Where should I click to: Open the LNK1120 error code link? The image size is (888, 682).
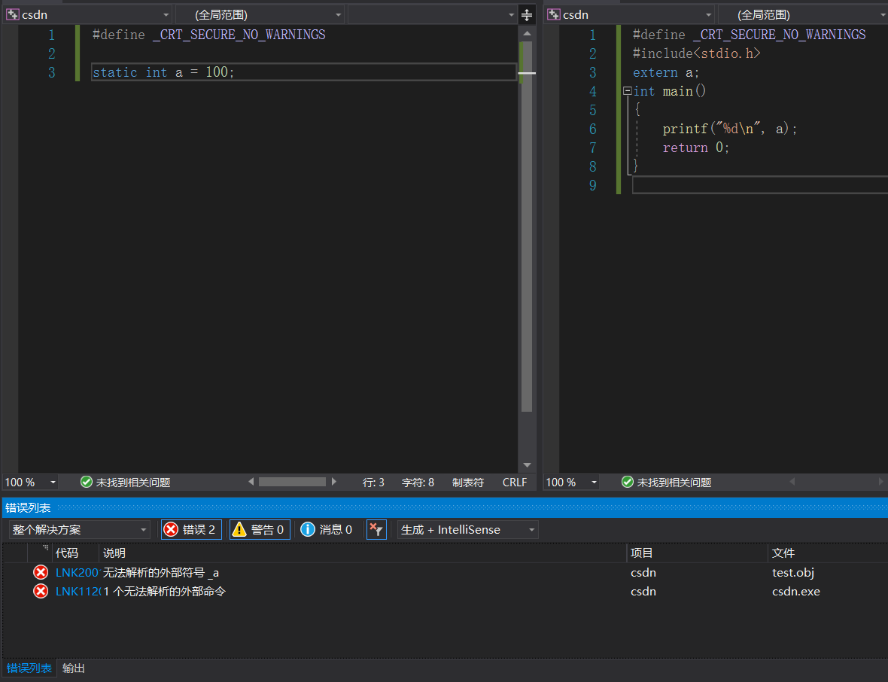click(x=78, y=592)
